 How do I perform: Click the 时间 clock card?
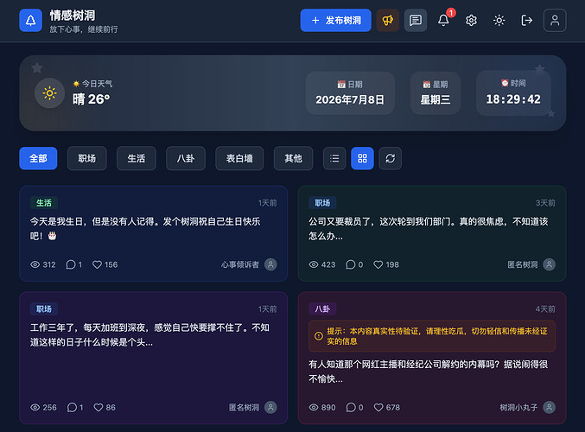click(513, 92)
